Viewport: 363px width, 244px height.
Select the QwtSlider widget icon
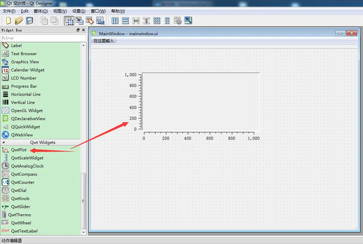coord(5,206)
